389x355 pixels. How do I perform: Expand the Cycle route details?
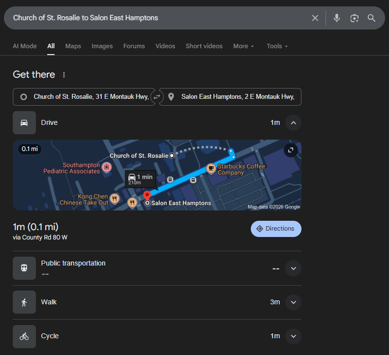coord(293,336)
